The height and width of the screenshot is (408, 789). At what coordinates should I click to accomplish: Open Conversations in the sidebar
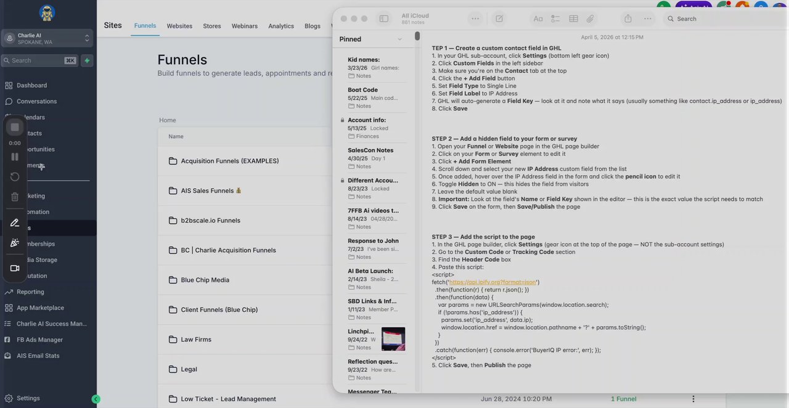36,101
